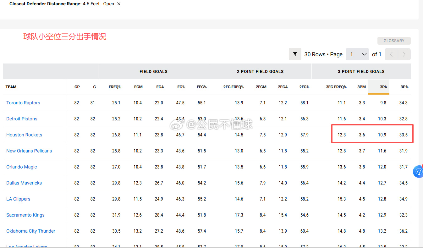Viewport: 423px width, 248px height.
Task: Sort table by 2FGA column header
Action: 283,87
